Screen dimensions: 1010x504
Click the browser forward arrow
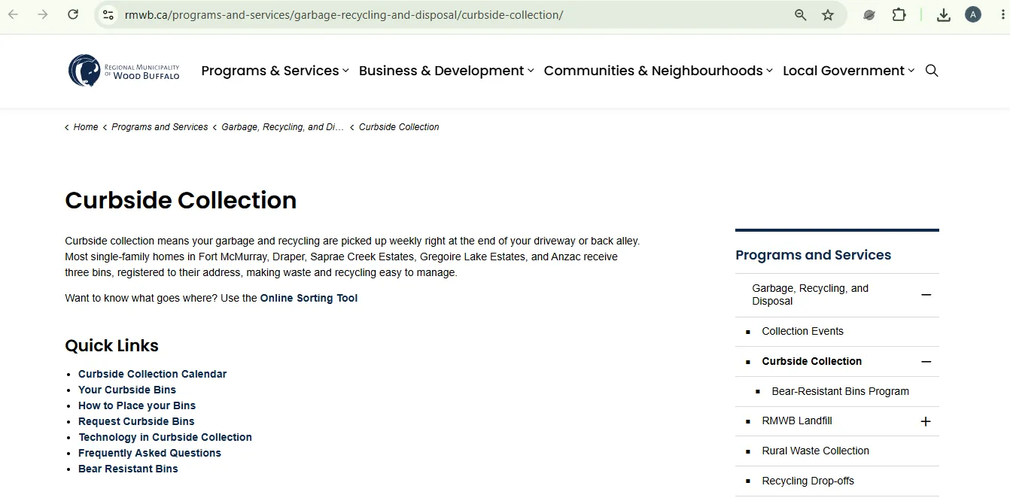coord(43,14)
